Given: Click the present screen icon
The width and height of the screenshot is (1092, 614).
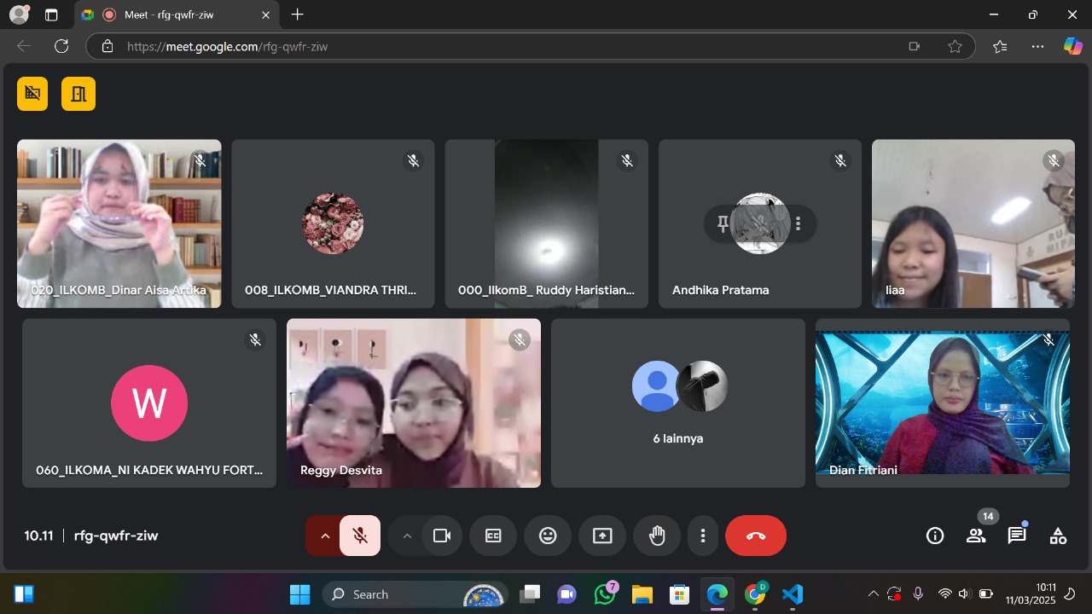Looking at the screenshot, I should coord(602,536).
